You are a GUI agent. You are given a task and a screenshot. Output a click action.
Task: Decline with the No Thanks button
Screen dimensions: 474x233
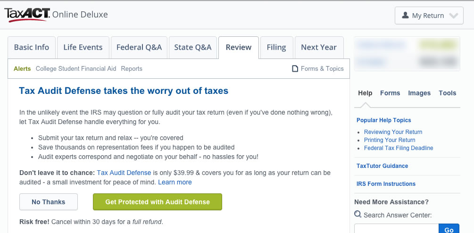(49, 202)
